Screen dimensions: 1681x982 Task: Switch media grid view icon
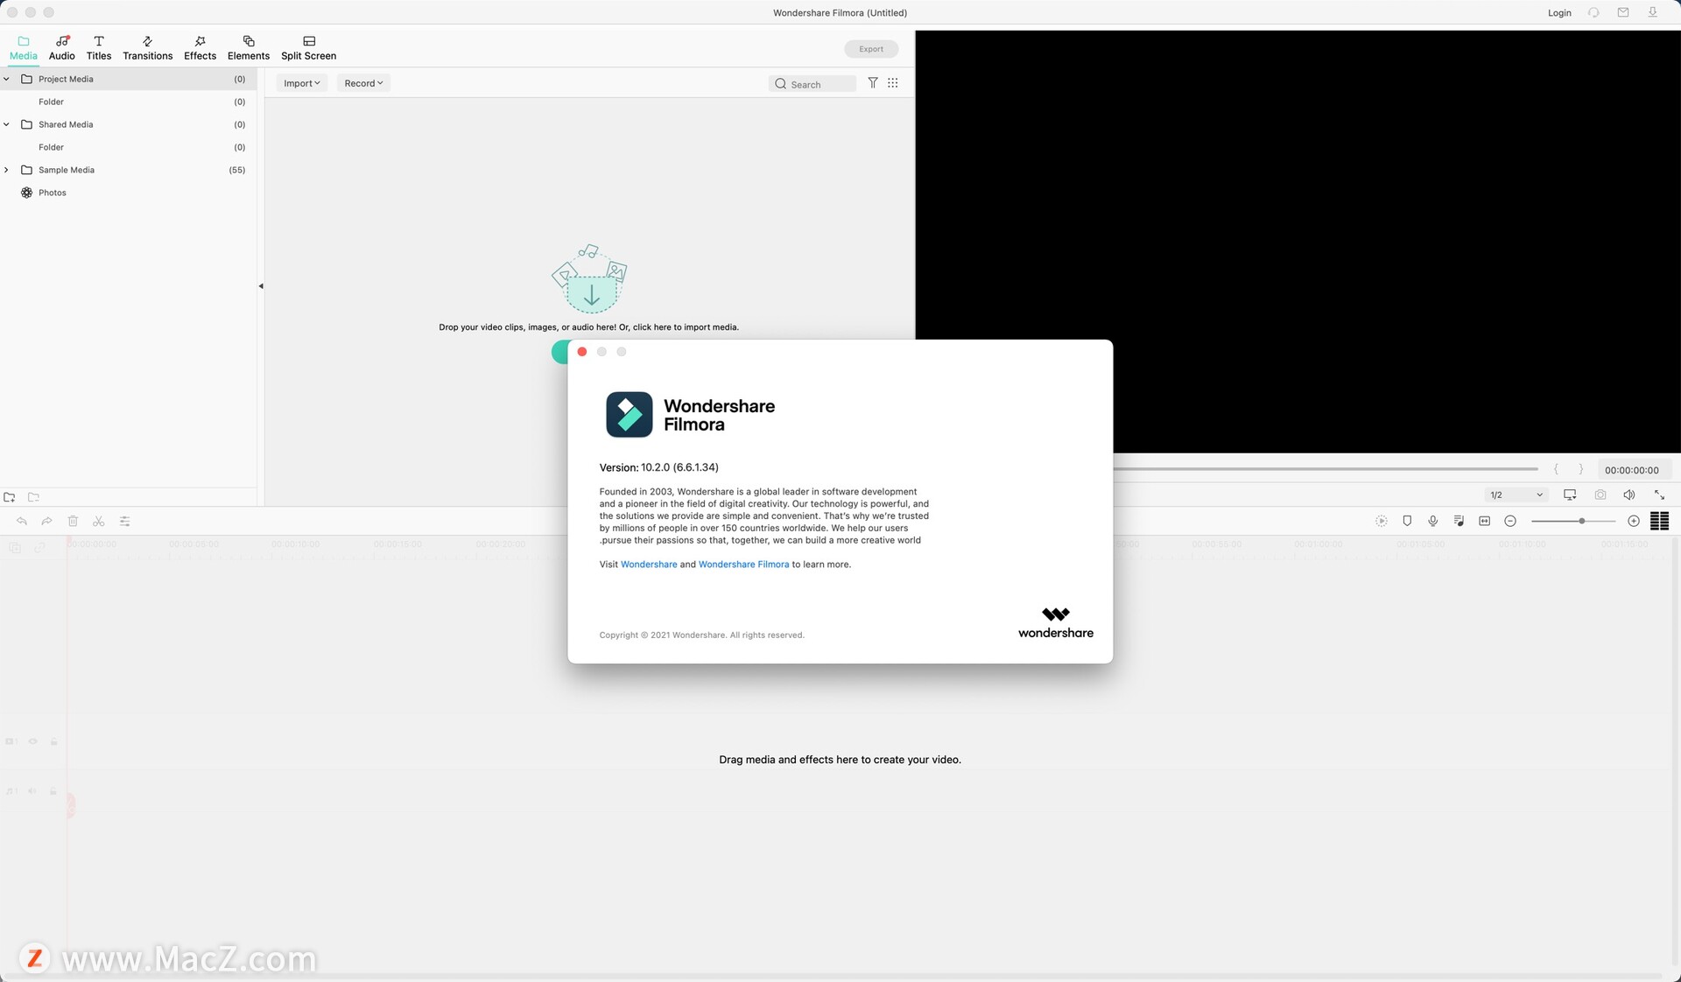pos(893,83)
